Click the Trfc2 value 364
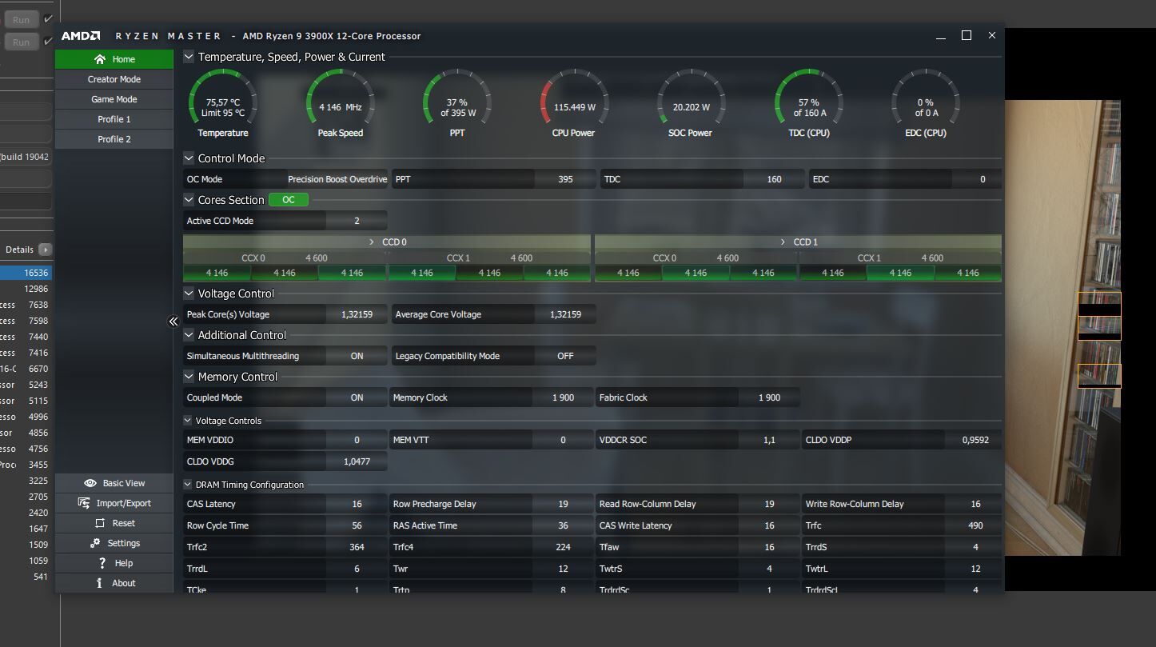1156x647 pixels. pyautogui.click(x=357, y=547)
